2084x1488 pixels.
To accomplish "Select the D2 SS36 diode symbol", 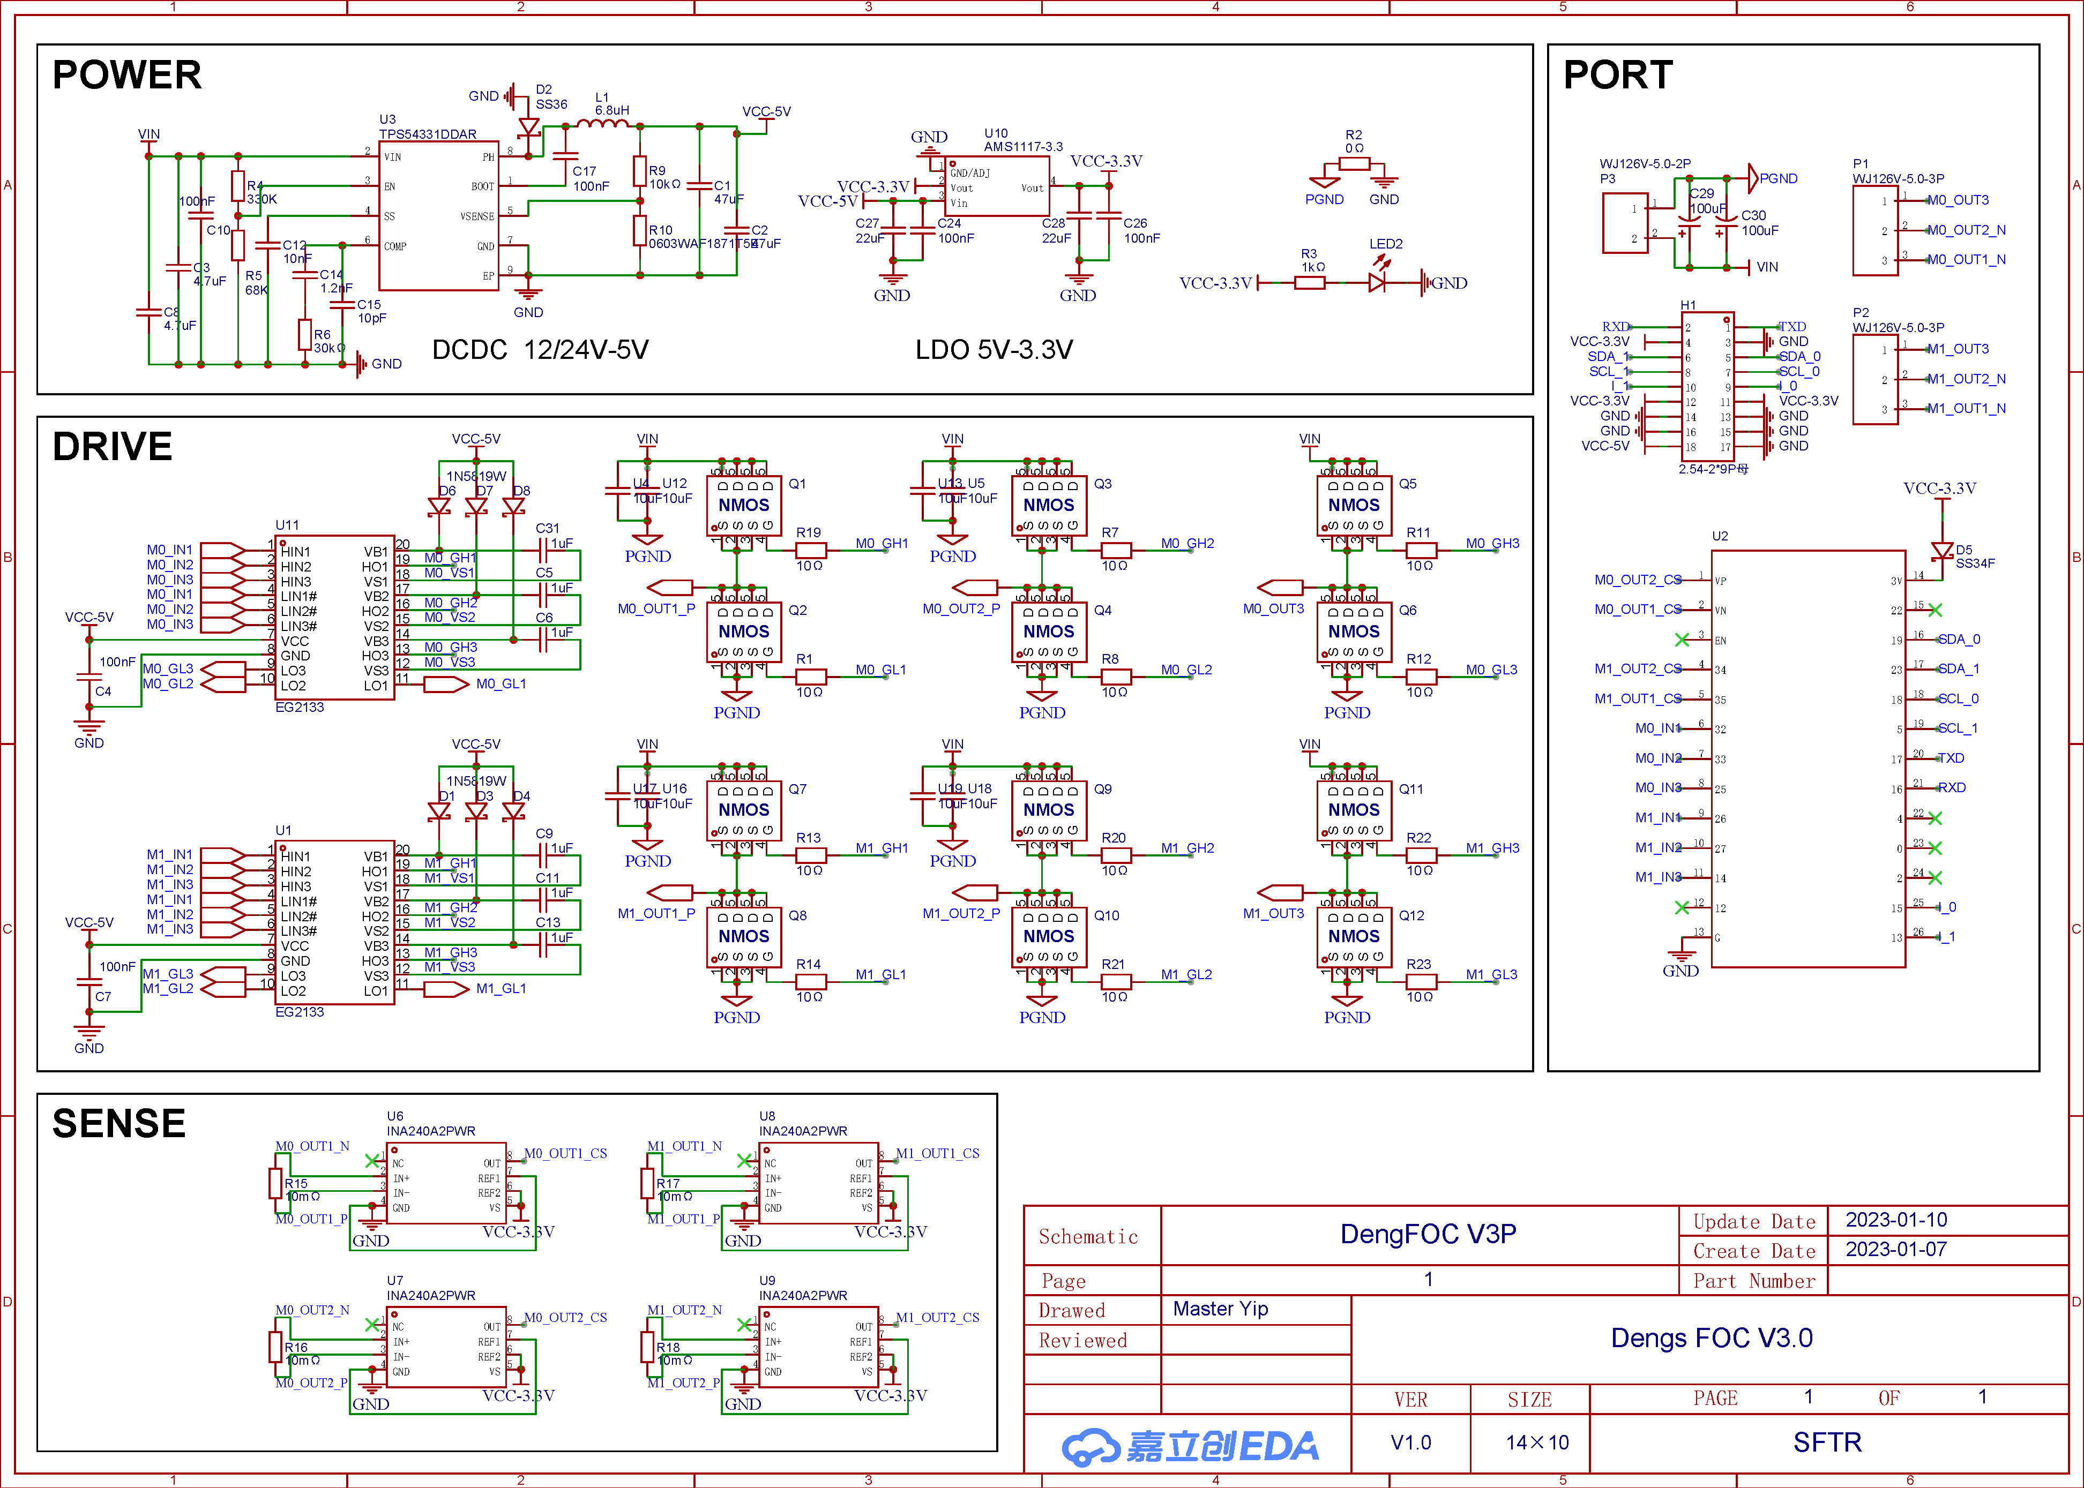I will (529, 127).
